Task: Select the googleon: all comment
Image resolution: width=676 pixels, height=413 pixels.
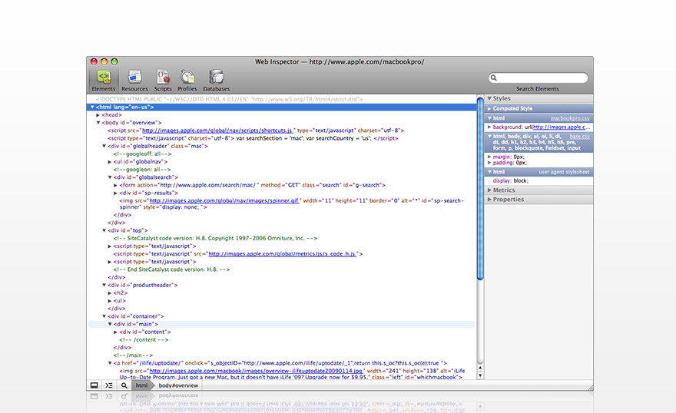Action: [142, 170]
